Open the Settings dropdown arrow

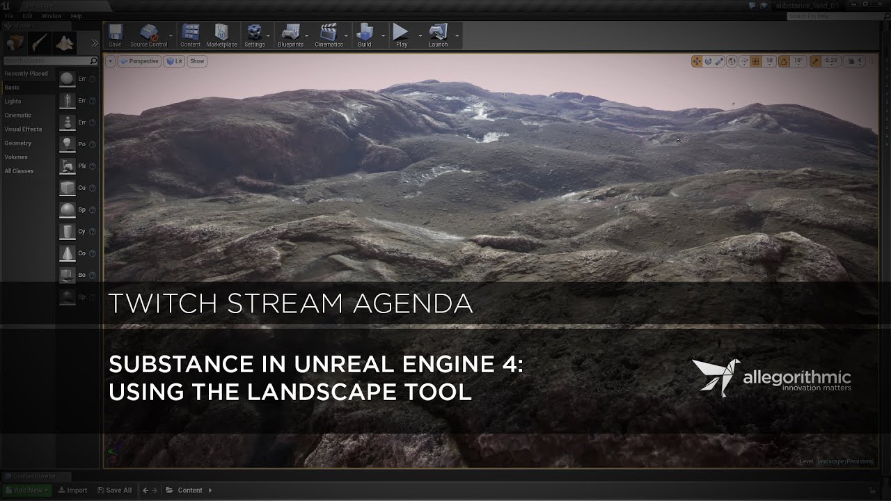tap(269, 35)
